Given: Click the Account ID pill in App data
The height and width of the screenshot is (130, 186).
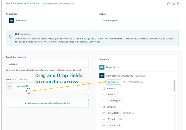Looking at the screenshot, I should [x=114, y=82].
